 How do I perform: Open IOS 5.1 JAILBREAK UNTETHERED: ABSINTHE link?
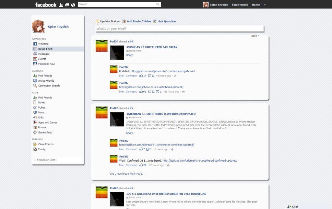[x=166, y=194]
